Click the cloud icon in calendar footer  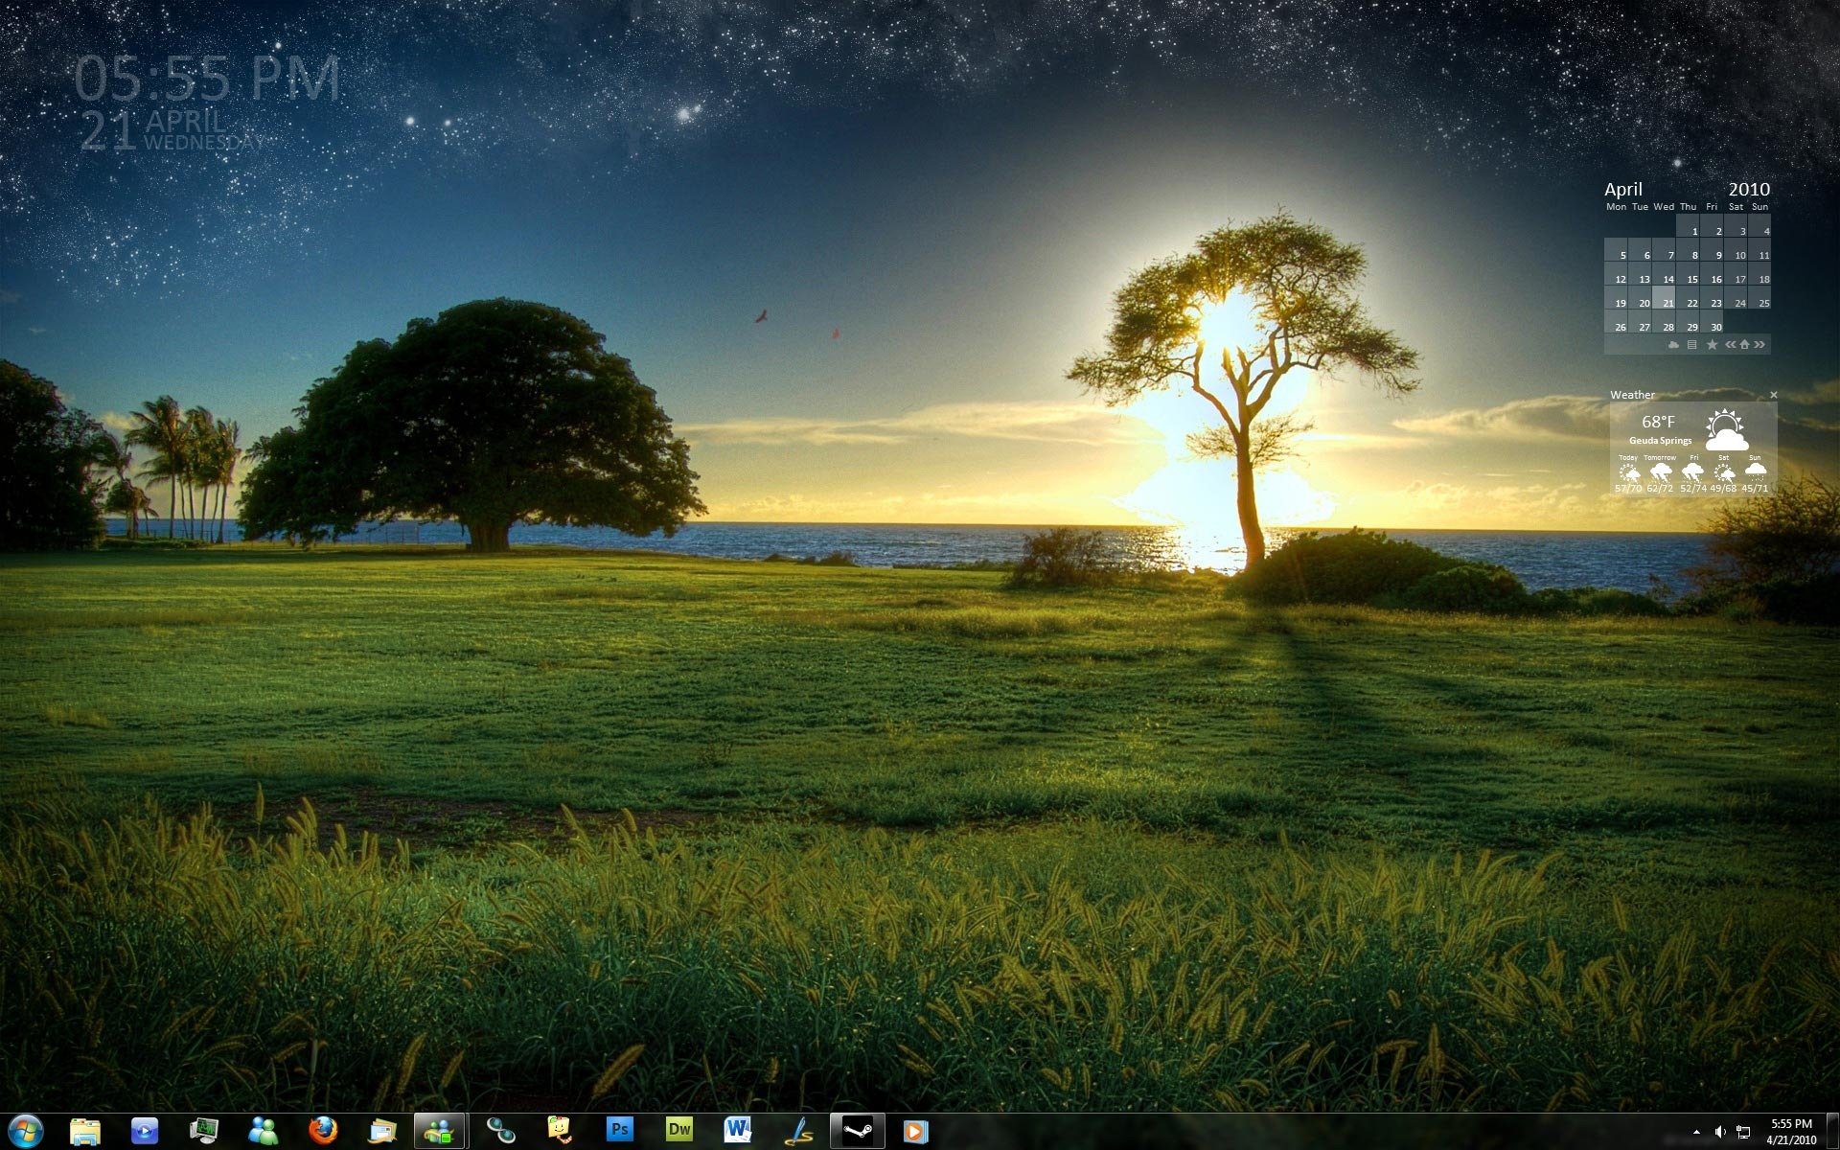[x=1673, y=345]
